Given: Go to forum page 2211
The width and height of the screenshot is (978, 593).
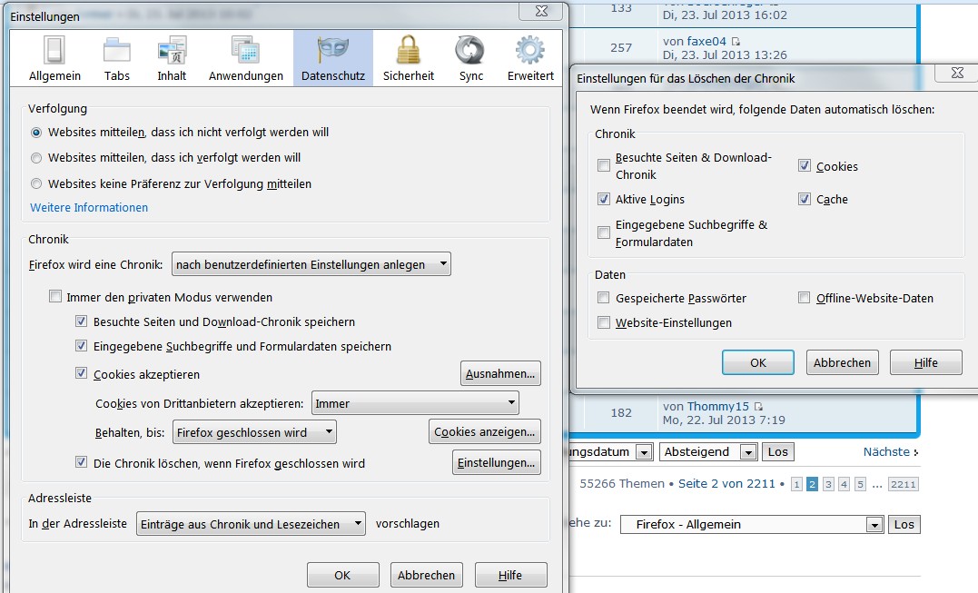Looking at the screenshot, I should pyautogui.click(x=904, y=484).
